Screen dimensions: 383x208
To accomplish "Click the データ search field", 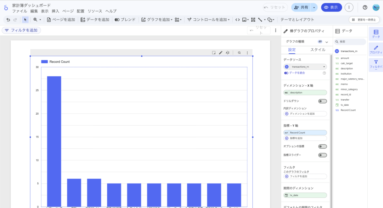I will pyautogui.click(x=352, y=42).
